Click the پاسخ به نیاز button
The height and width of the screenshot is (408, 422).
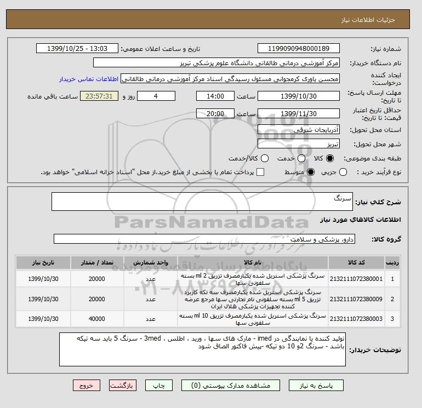[x=316, y=386]
